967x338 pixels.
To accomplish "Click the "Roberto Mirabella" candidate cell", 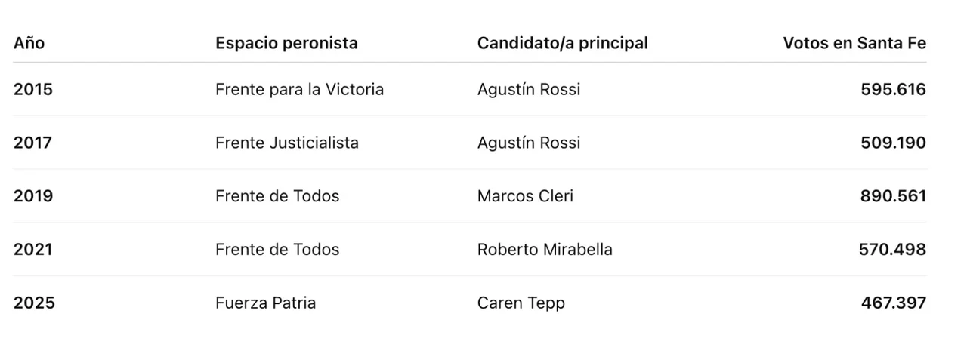I will [x=545, y=250].
